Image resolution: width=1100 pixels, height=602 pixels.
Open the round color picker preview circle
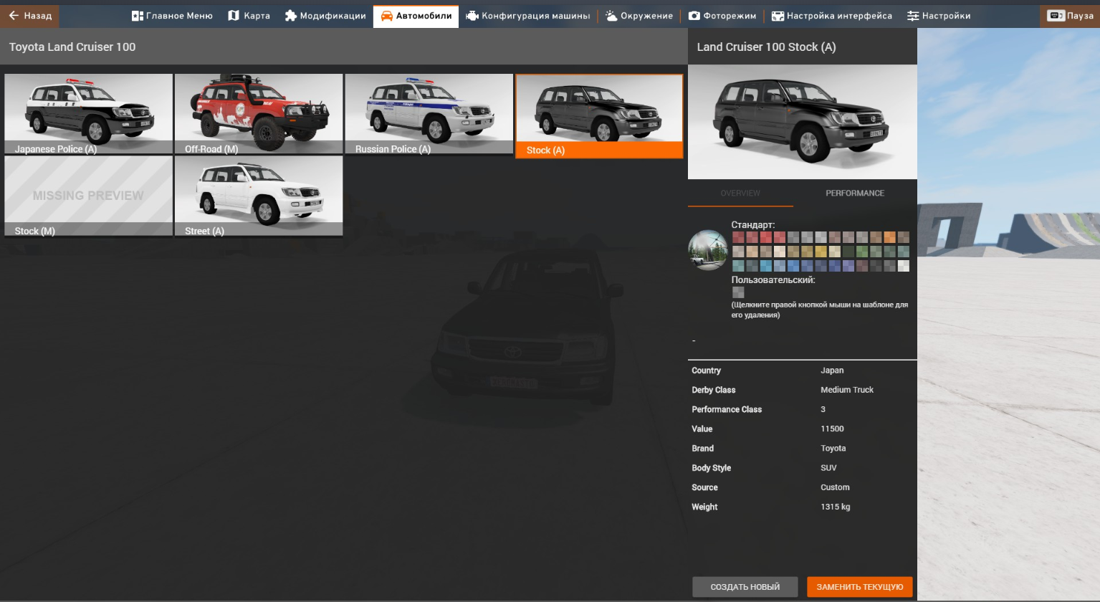(x=708, y=250)
